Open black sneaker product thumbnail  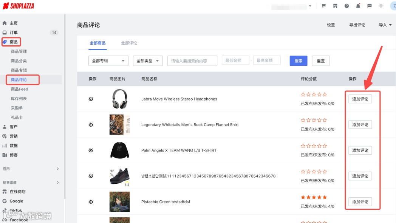[x=119, y=176]
